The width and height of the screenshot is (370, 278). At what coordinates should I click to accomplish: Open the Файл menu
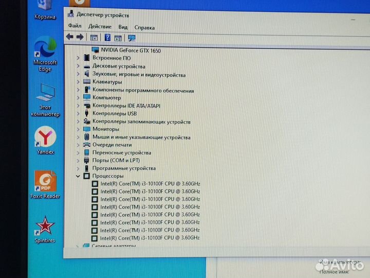coord(75,26)
